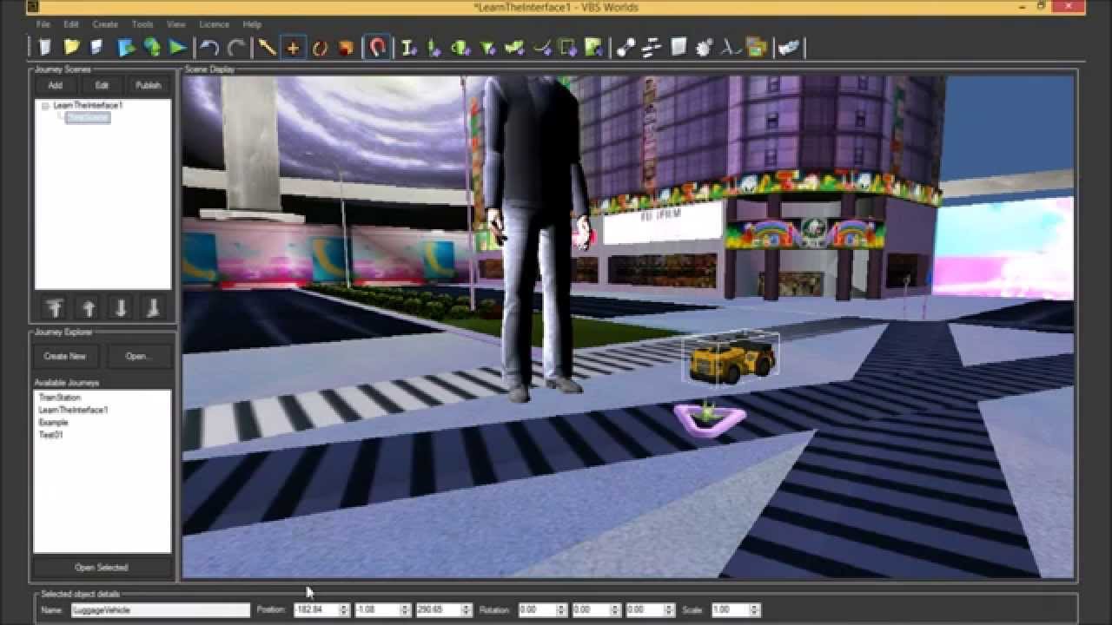Click the lambda script toolbar icon

point(731,47)
